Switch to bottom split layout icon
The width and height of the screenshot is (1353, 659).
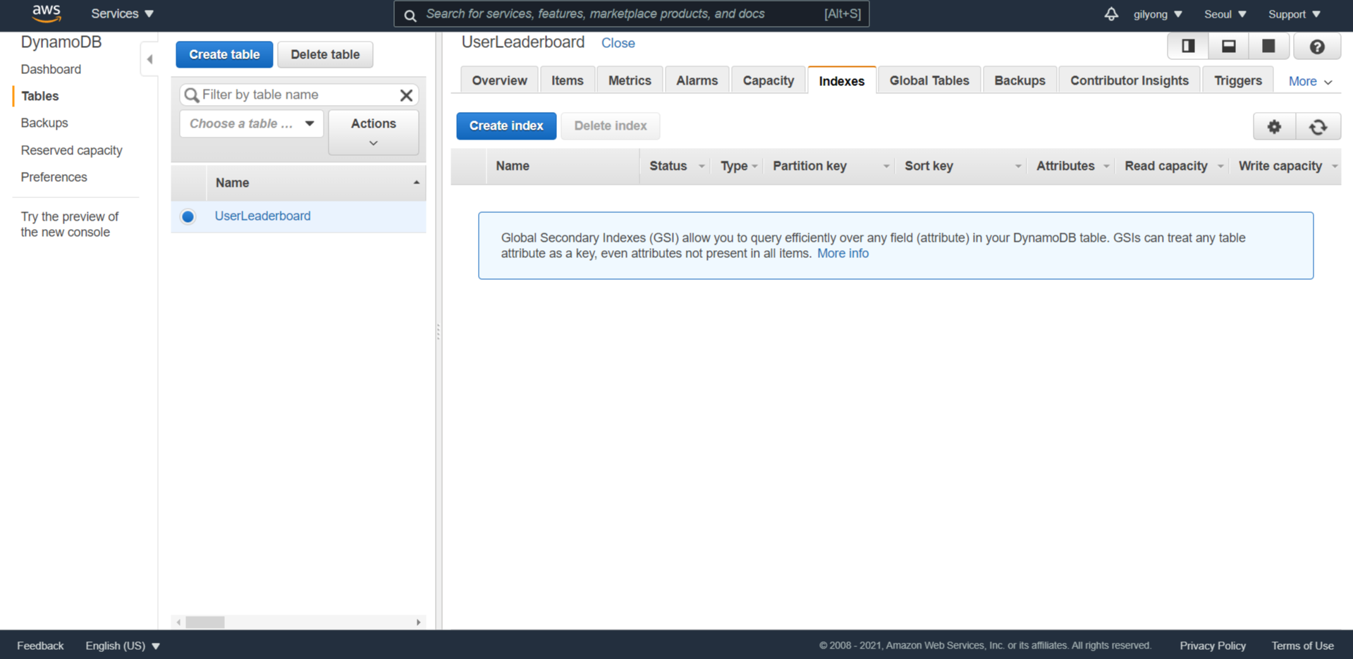point(1228,47)
